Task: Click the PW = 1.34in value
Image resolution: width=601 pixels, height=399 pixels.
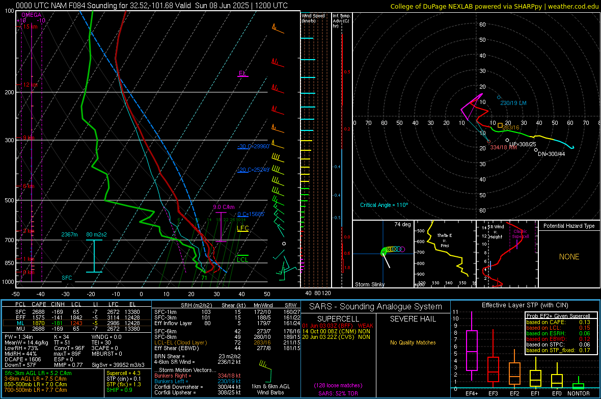Action: [19, 337]
